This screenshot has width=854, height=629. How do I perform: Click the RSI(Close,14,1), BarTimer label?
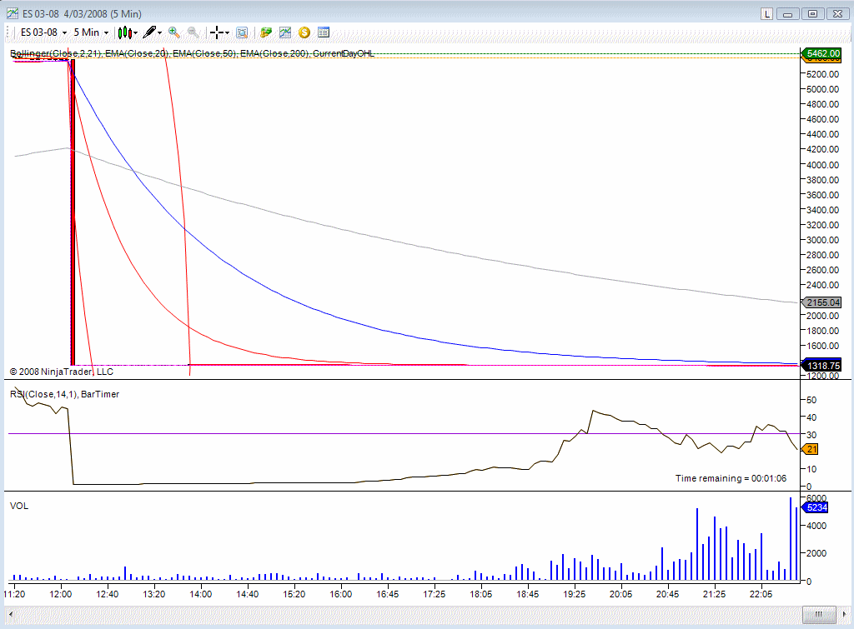[65, 394]
